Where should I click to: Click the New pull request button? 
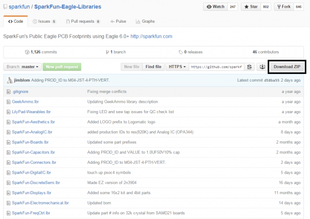click(62, 67)
